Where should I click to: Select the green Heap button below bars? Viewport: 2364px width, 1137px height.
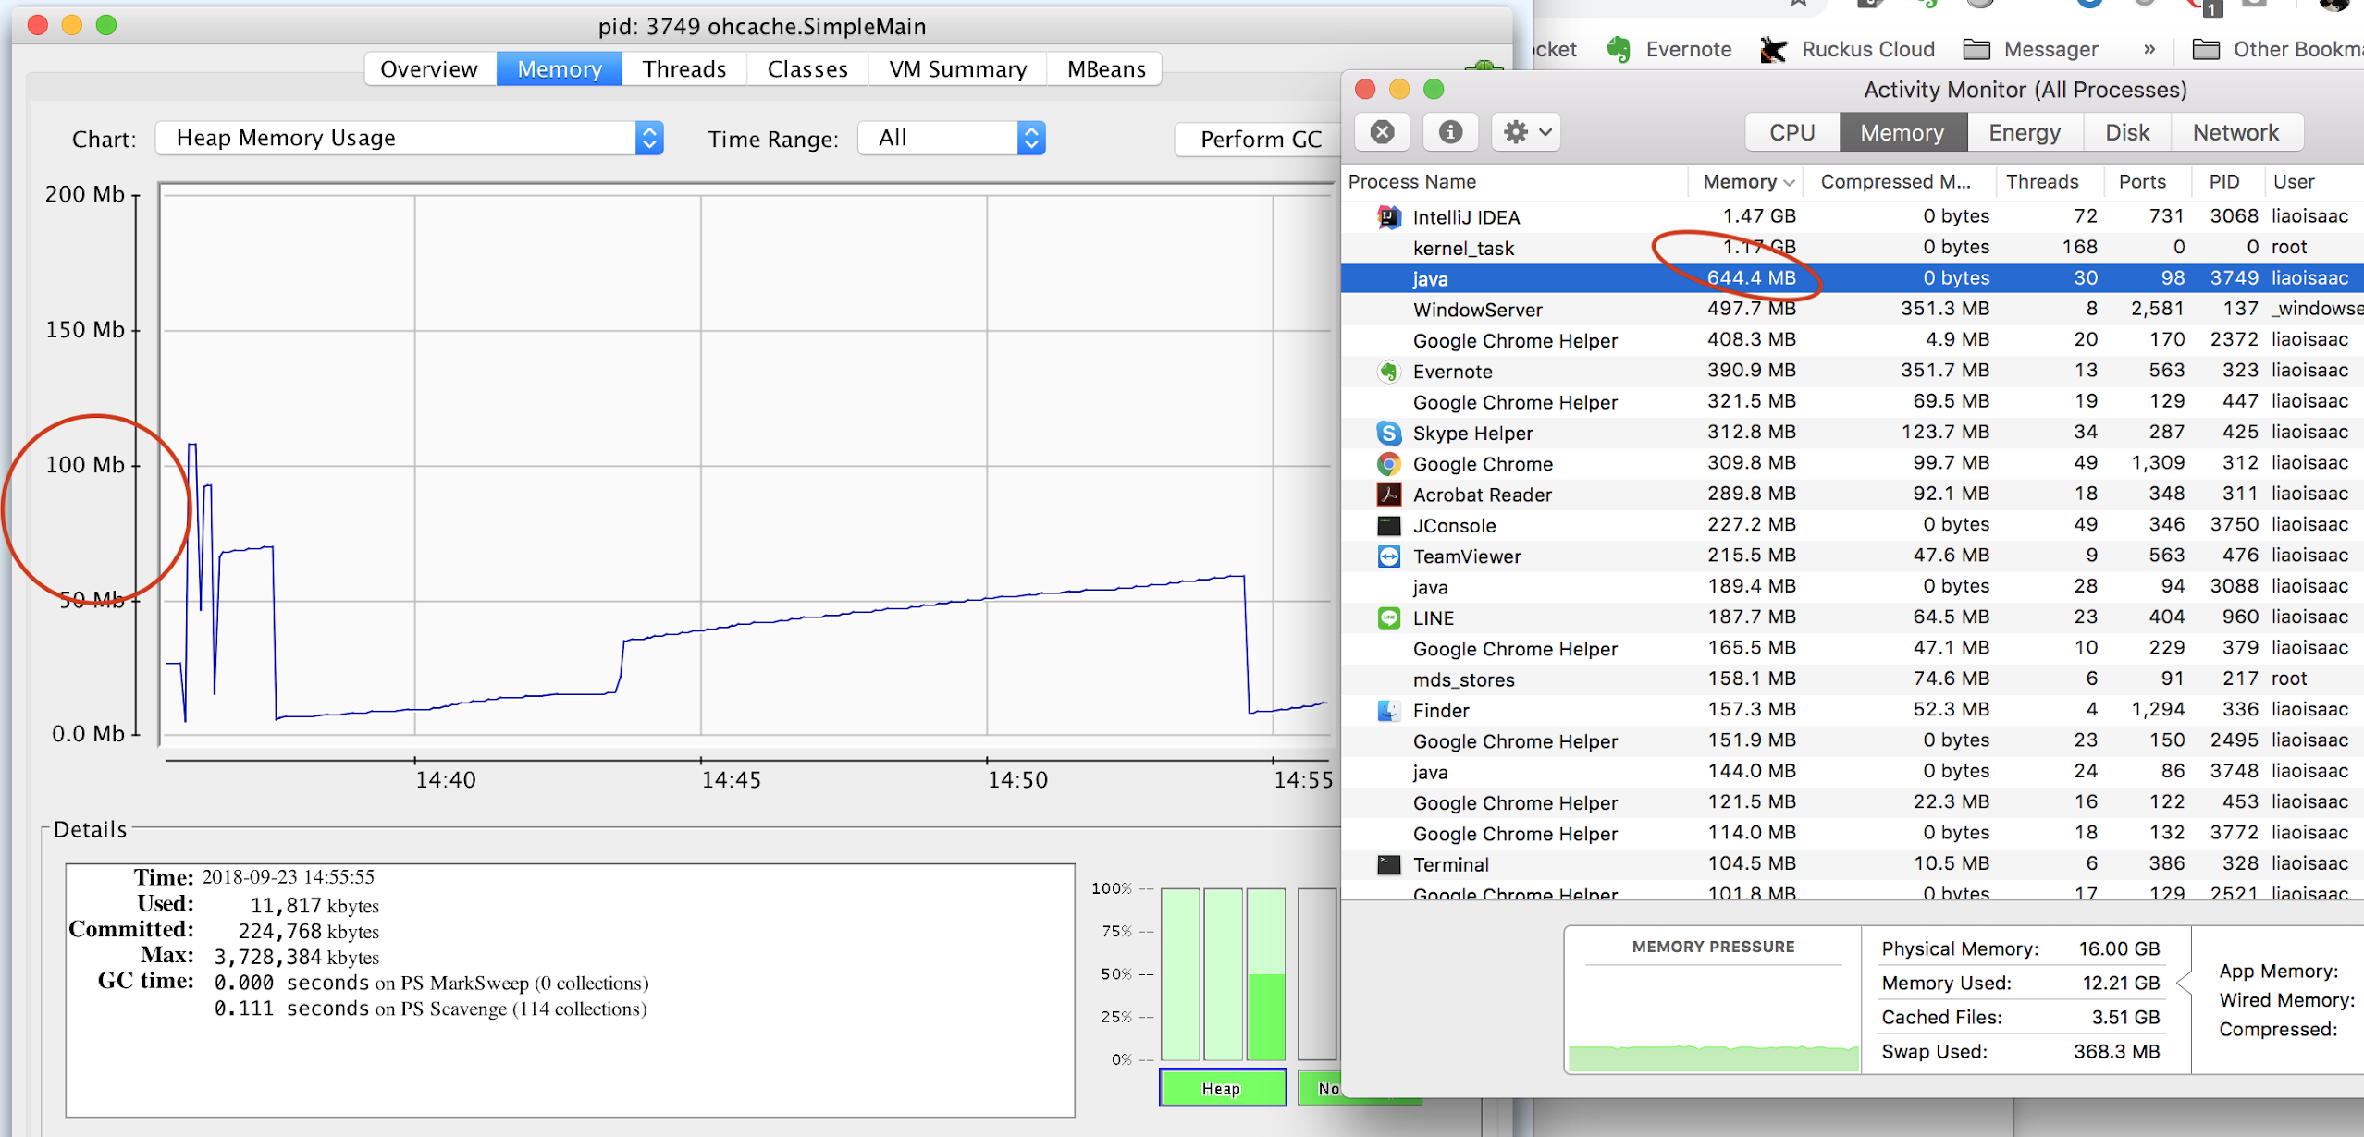[1221, 1088]
